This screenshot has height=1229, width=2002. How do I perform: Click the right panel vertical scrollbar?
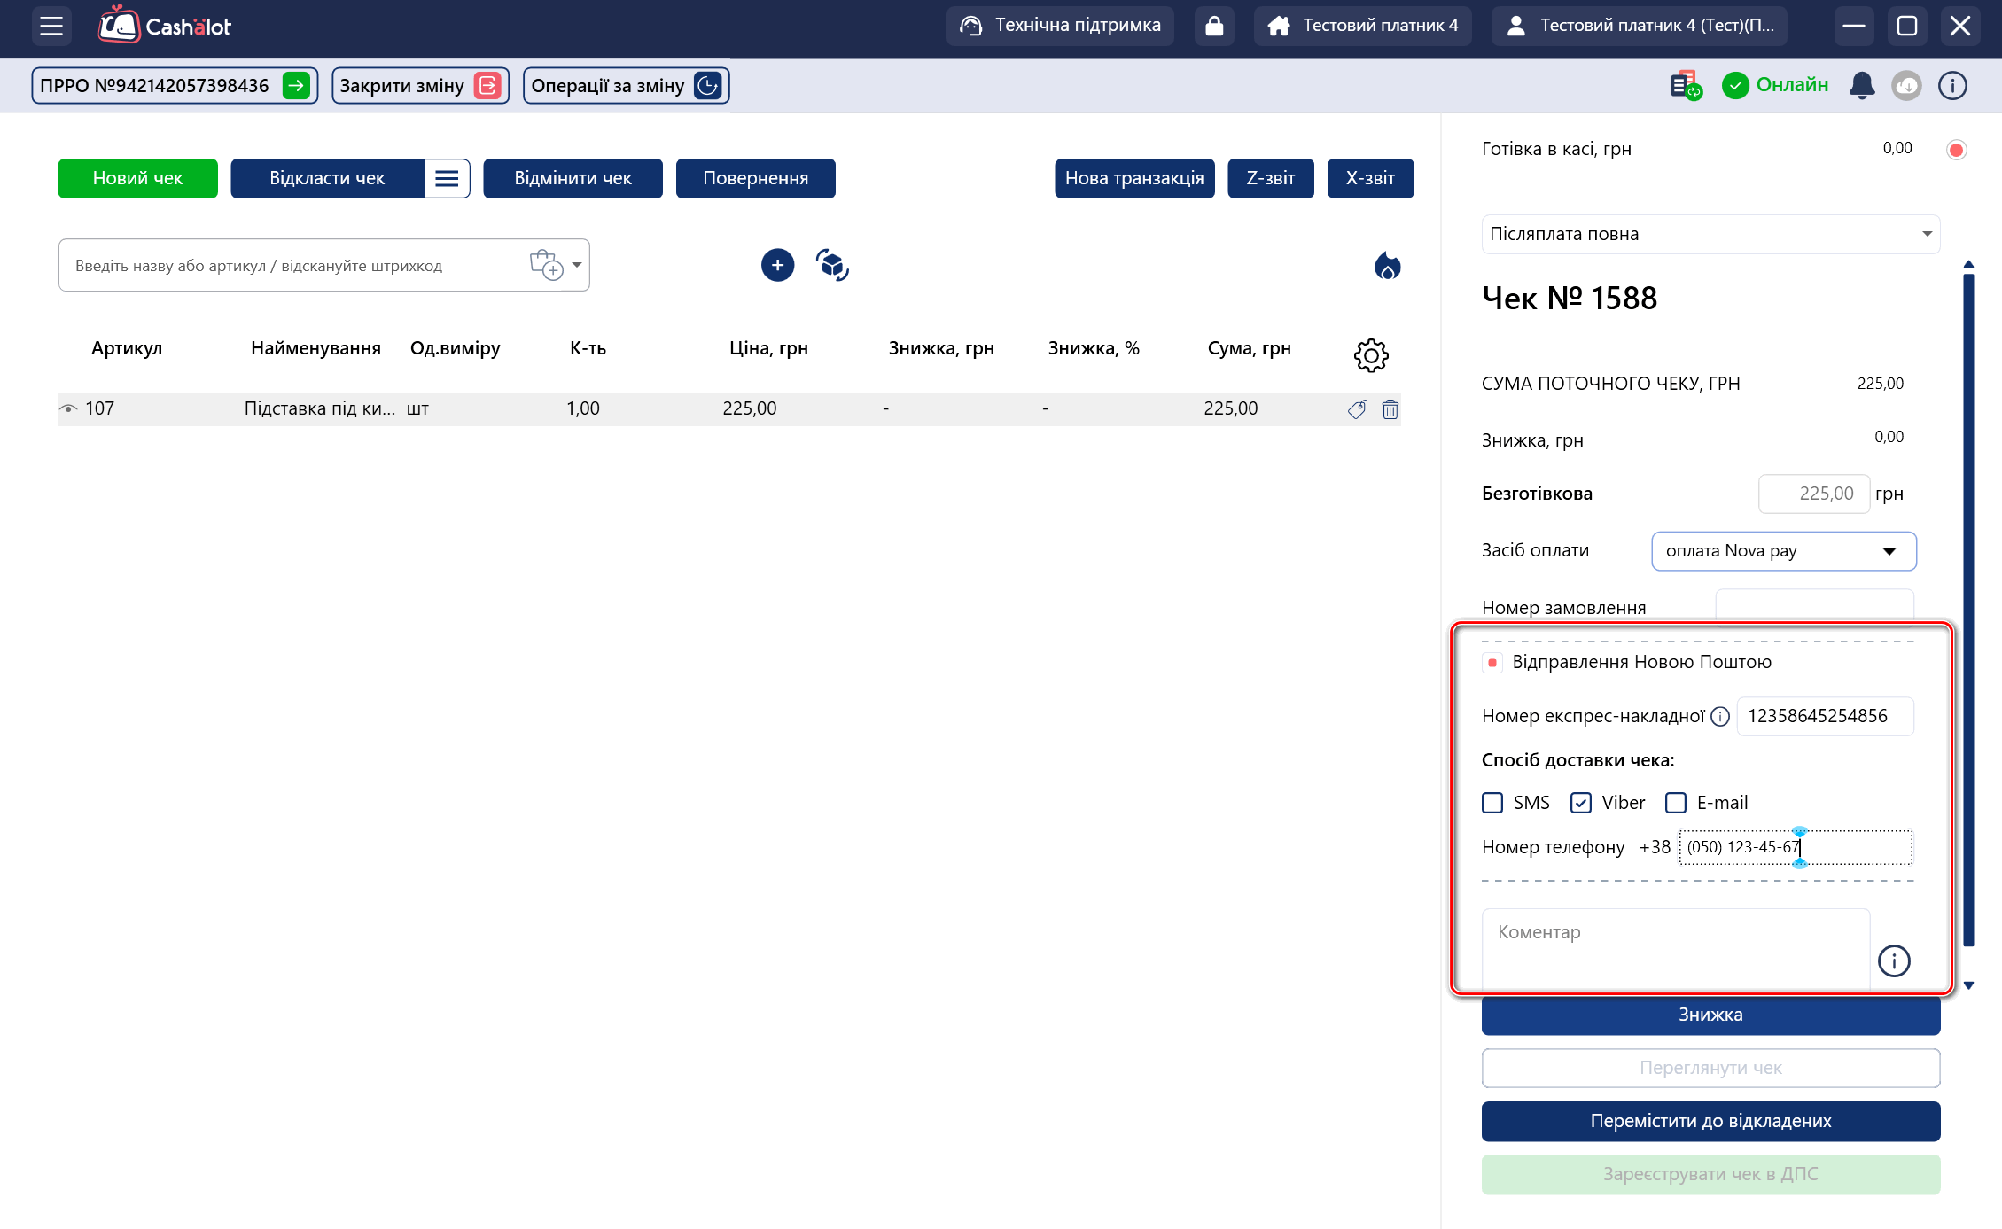coord(1968,611)
